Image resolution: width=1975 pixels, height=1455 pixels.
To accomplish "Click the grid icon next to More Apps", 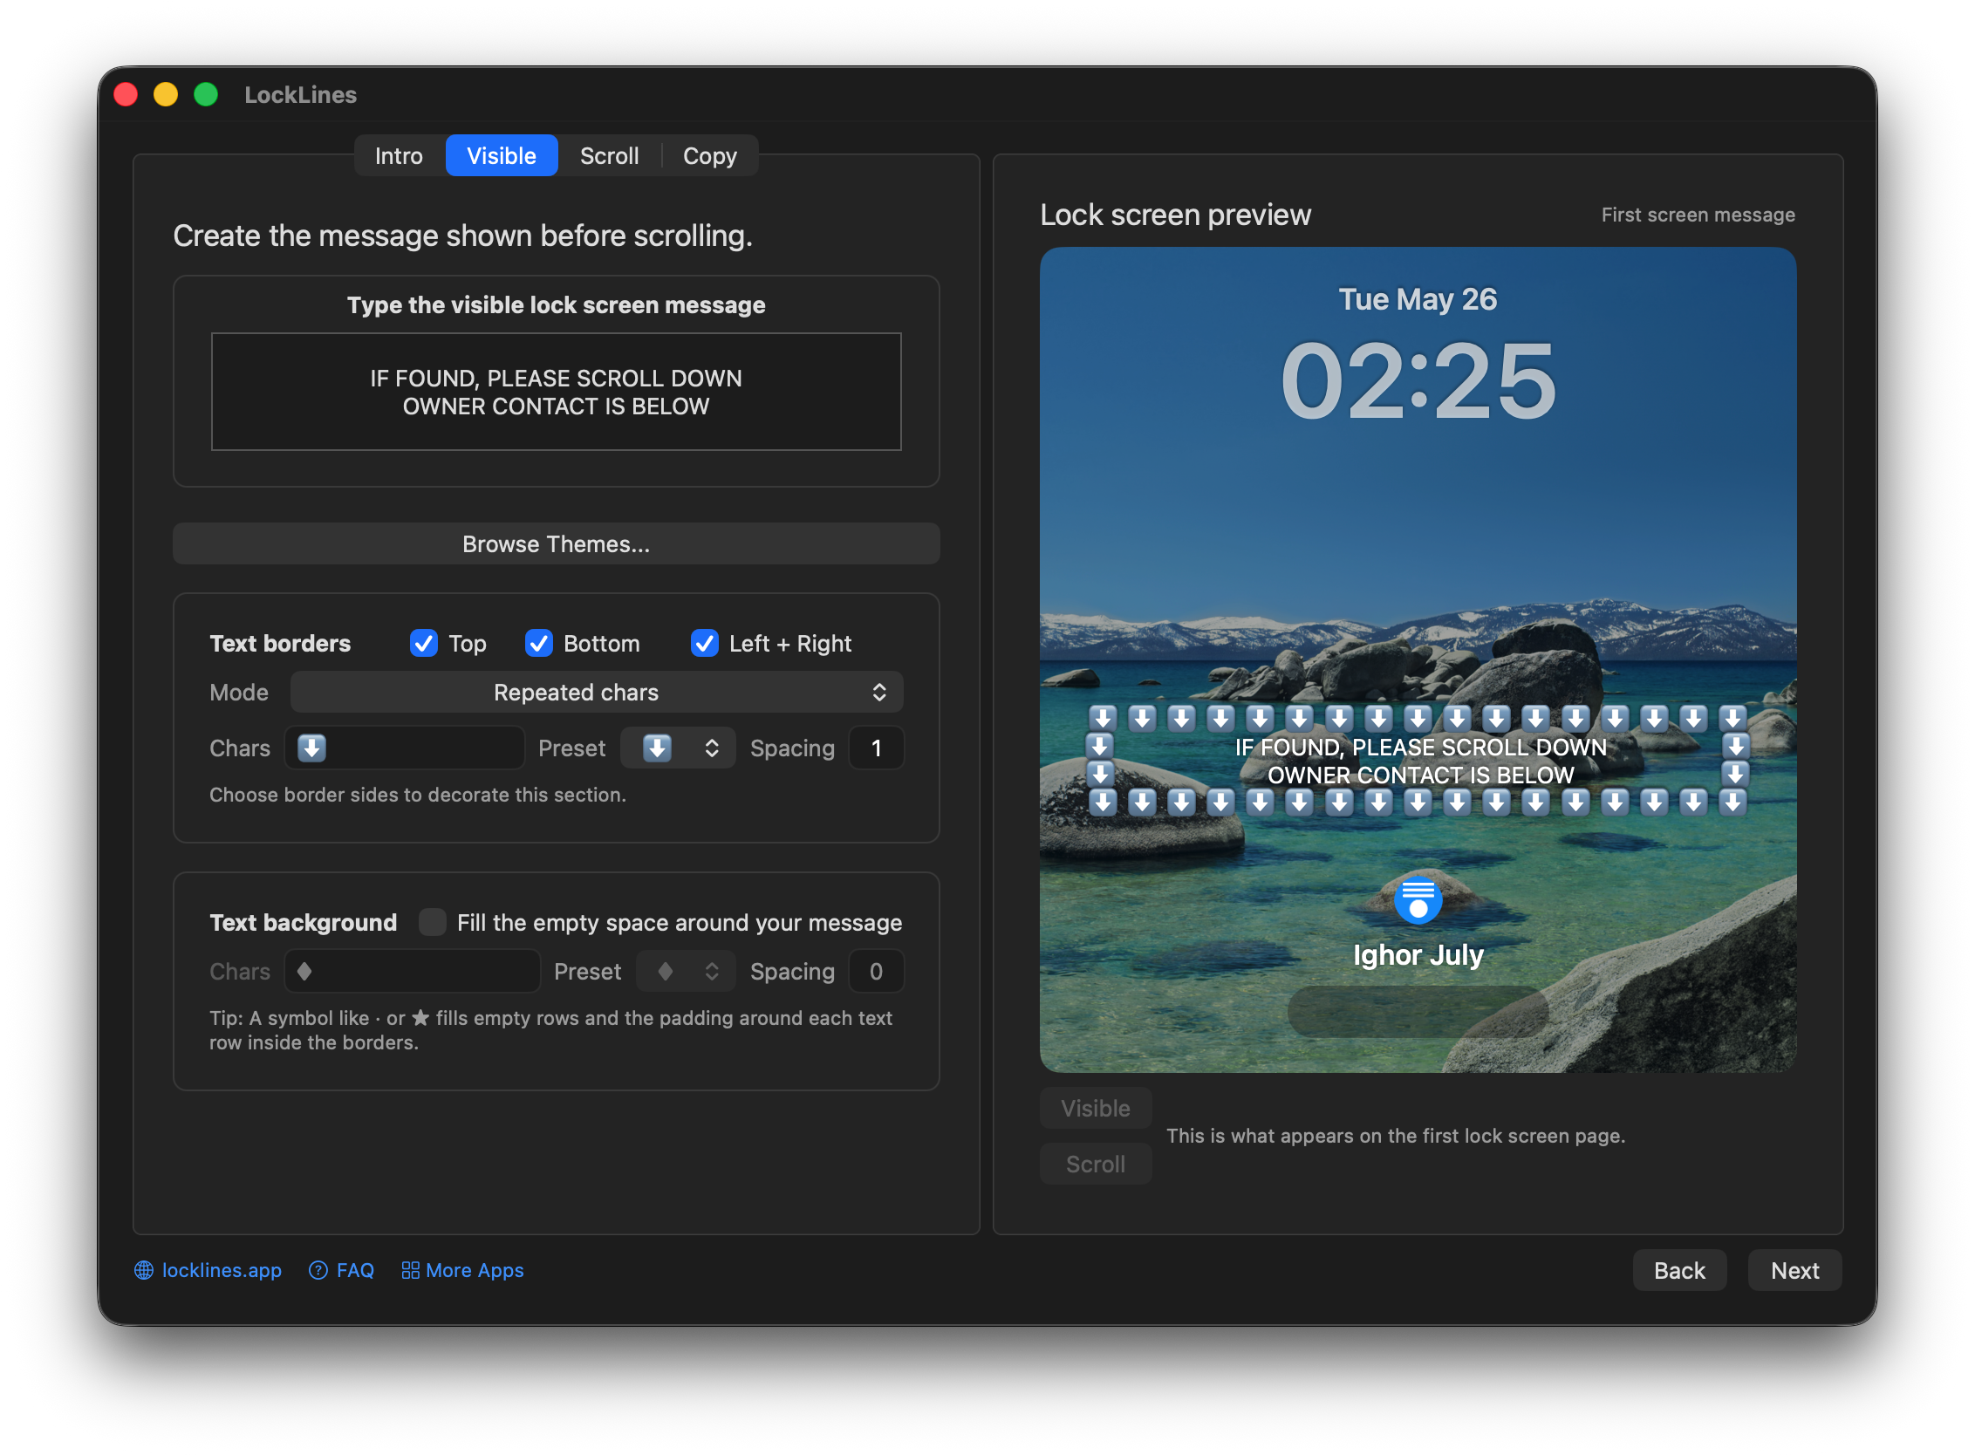I will tap(410, 1270).
